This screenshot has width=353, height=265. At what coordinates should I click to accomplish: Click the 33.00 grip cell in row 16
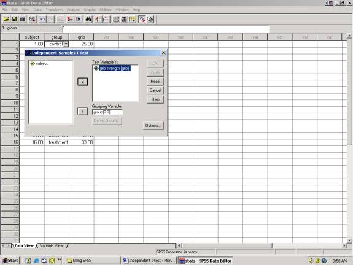pos(82,142)
